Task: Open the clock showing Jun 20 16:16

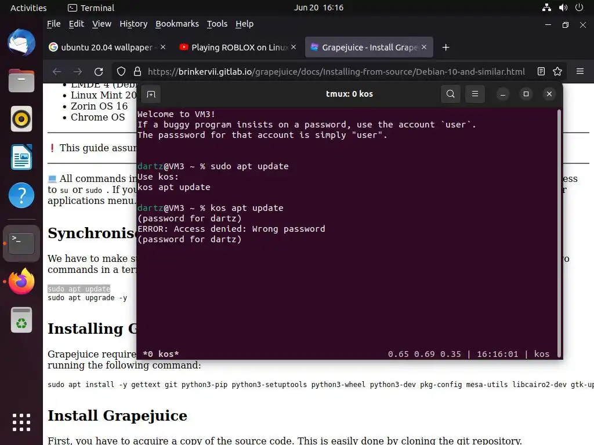Action: click(318, 8)
